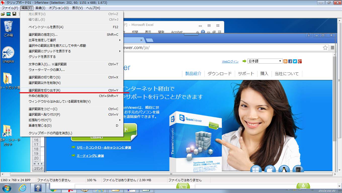Viewport: 342px width, 193px height.
Task: Open the 日本語 language dropdown
Action: click(265, 61)
